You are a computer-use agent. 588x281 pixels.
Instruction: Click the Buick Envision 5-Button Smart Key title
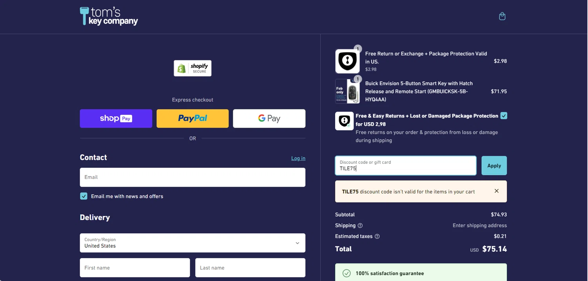[x=419, y=91]
